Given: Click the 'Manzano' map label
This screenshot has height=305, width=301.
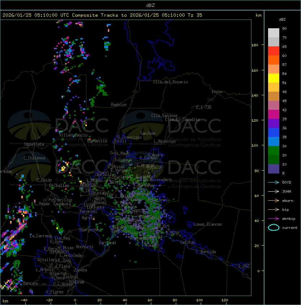Looking at the screenshot, I should [x=30, y=283].
